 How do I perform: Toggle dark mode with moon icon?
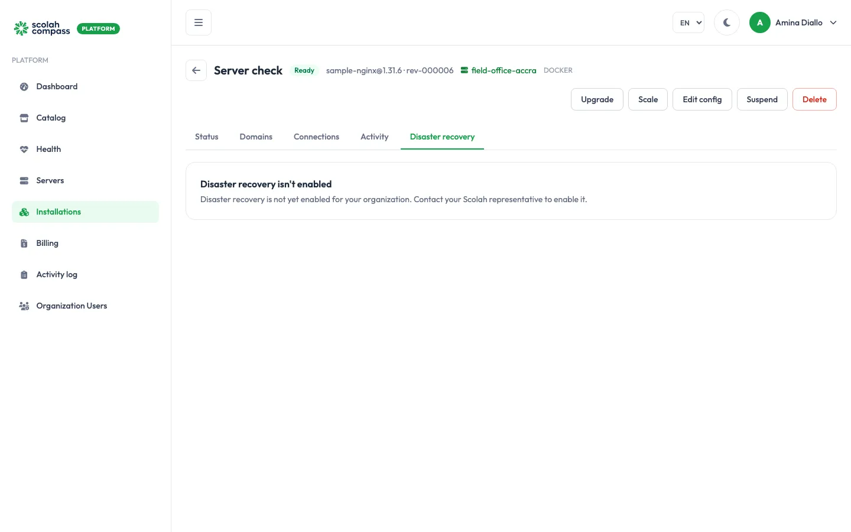pos(727,22)
